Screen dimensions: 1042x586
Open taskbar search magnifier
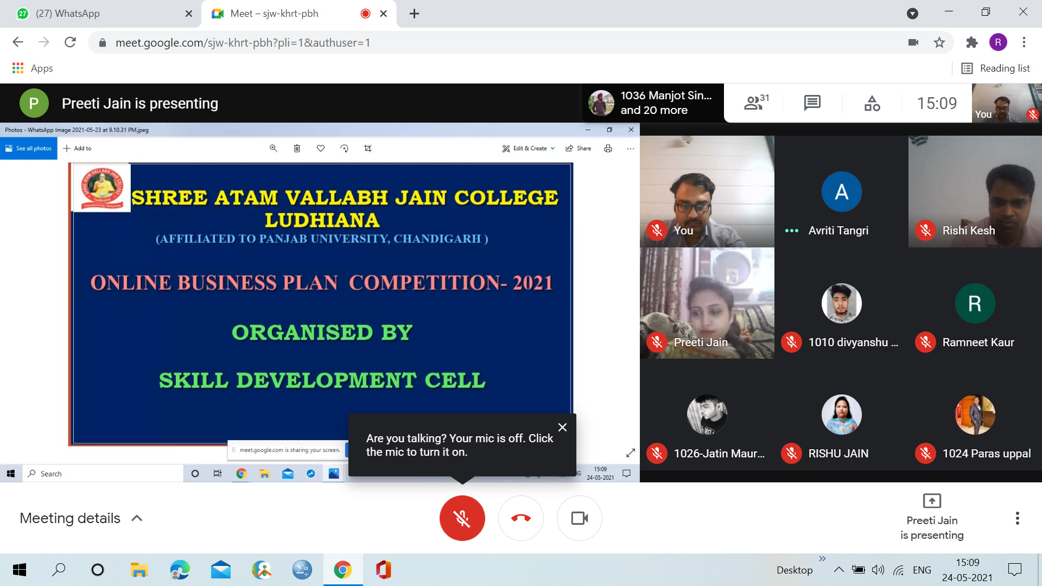click(x=59, y=570)
